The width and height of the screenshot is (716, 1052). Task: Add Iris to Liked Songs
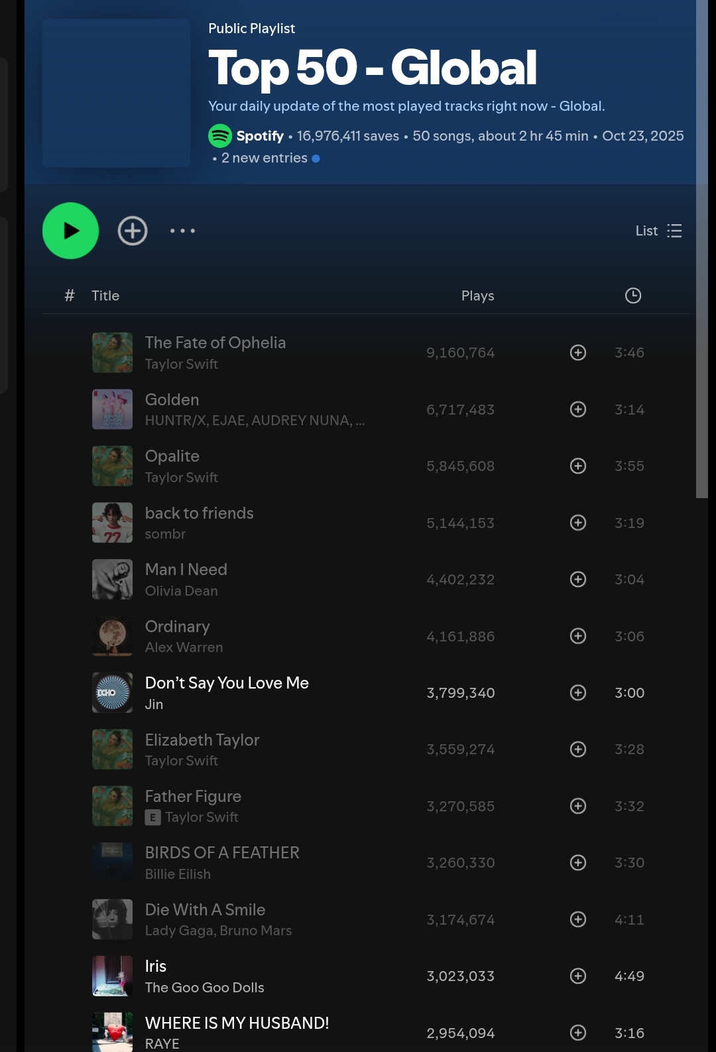(x=578, y=976)
